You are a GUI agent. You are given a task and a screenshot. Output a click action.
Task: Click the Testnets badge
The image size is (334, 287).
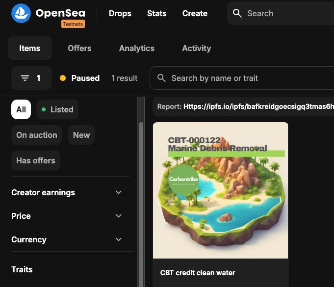point(73,24)
